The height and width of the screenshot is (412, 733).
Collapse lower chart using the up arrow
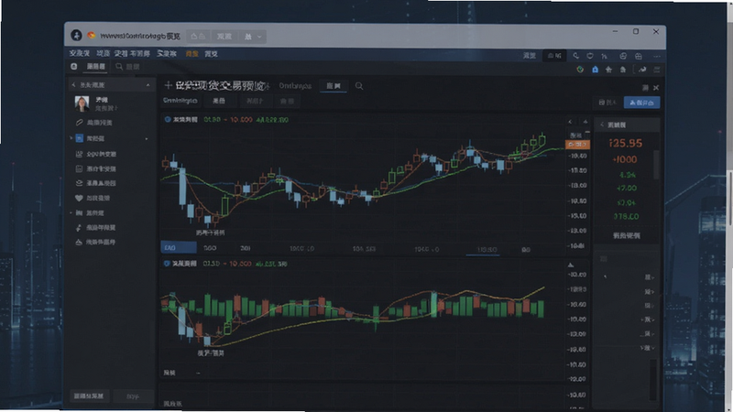point(571,266)
